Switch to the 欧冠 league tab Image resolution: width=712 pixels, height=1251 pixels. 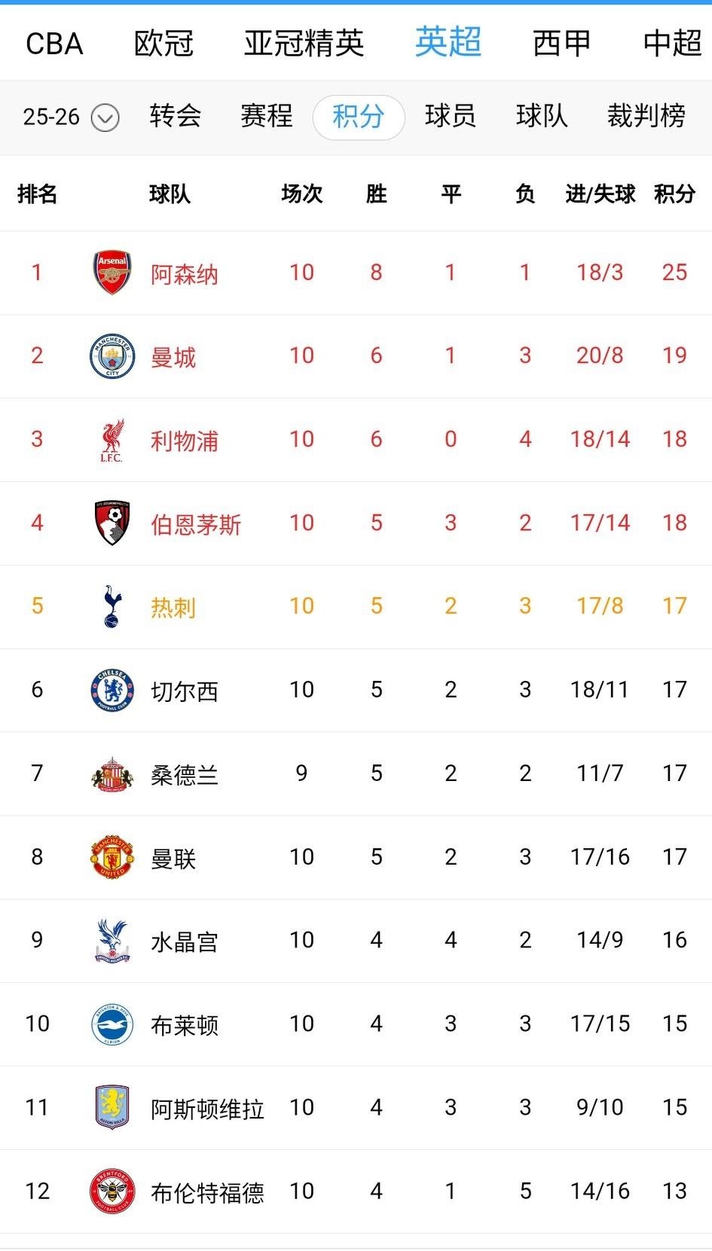click(163, 44)
